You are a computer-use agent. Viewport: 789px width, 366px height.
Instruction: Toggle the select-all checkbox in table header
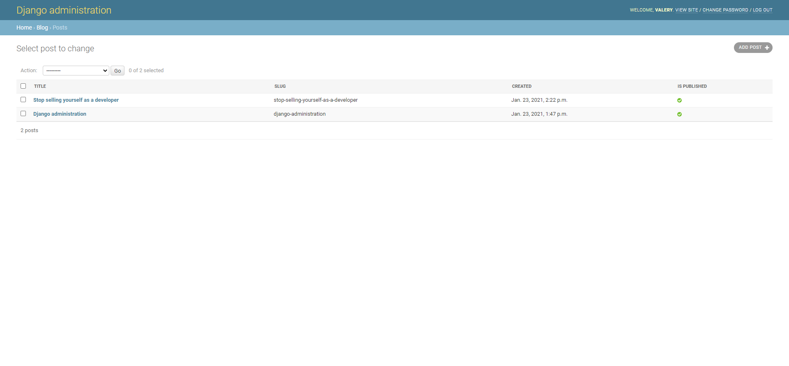tap(23, 86)
